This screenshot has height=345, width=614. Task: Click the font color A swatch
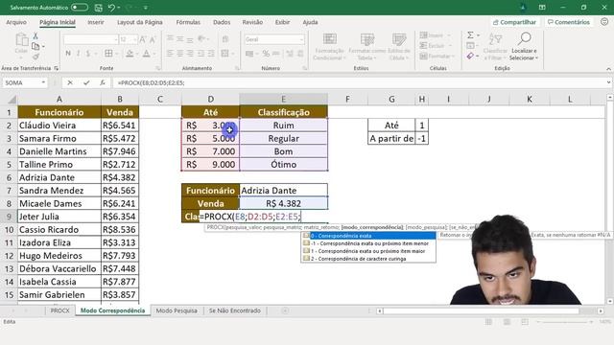pos(147,54)
